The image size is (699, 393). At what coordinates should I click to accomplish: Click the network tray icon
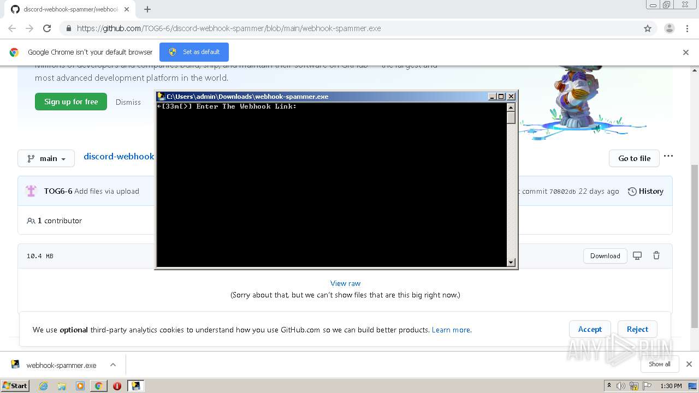click(x=633, y=386)
